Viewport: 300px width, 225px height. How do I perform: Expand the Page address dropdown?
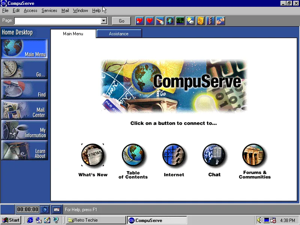click(104, 21)
